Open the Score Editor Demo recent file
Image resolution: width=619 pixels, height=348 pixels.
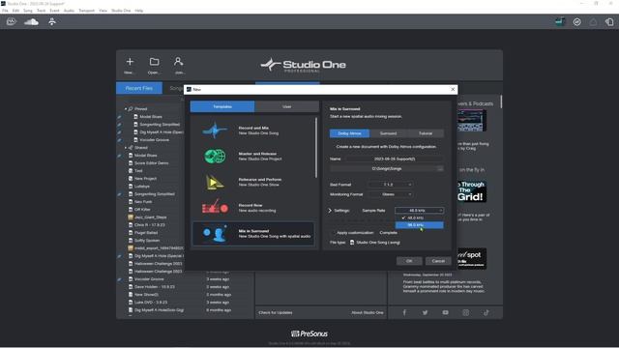[x=151, y=163]
